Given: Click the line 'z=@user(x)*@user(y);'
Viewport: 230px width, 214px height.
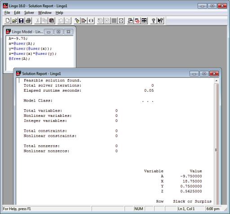Looking at the screenshot, I should (x=32, y=53).
